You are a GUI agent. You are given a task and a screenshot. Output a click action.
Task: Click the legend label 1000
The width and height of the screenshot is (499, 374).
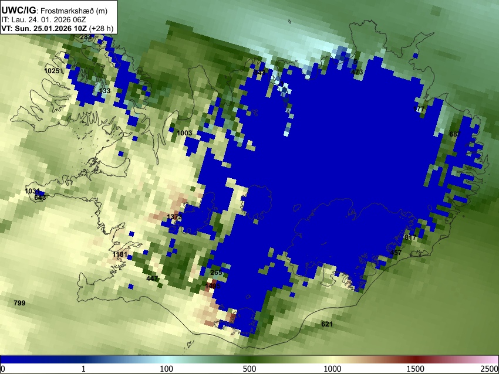coord(332,369)
